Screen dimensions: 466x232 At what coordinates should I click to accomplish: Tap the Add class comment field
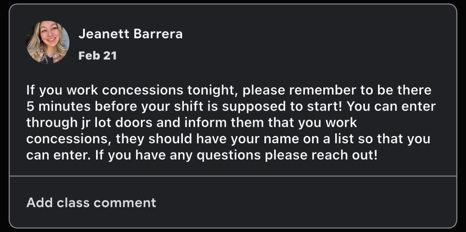tap(91, 202)
